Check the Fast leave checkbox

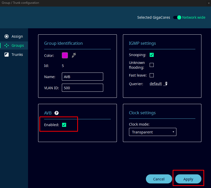[x=152, y=75]
